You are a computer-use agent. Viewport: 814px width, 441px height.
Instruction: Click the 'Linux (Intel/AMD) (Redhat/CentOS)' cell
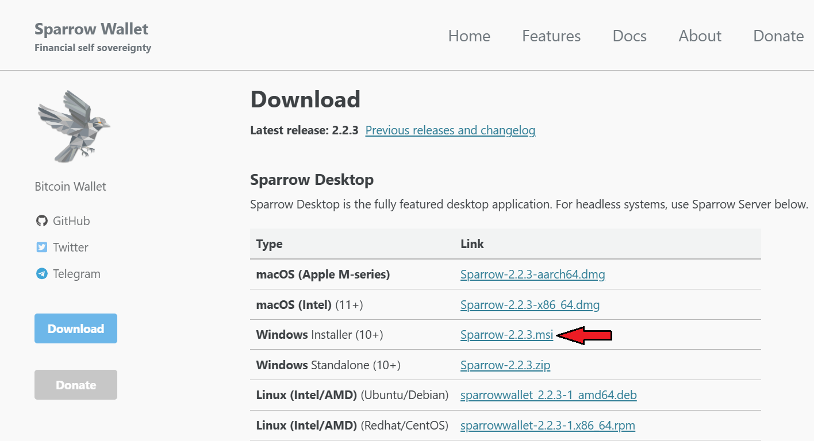[351, 425]
